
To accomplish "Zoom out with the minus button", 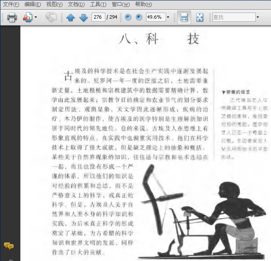I will 128,17.
